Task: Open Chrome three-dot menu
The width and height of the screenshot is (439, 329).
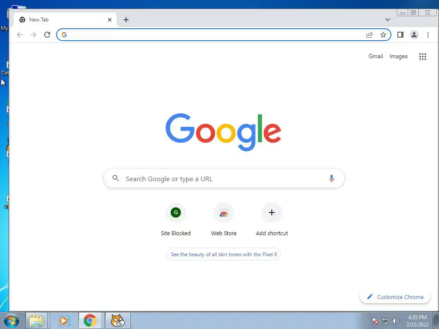Action: [x=428, y=35]
